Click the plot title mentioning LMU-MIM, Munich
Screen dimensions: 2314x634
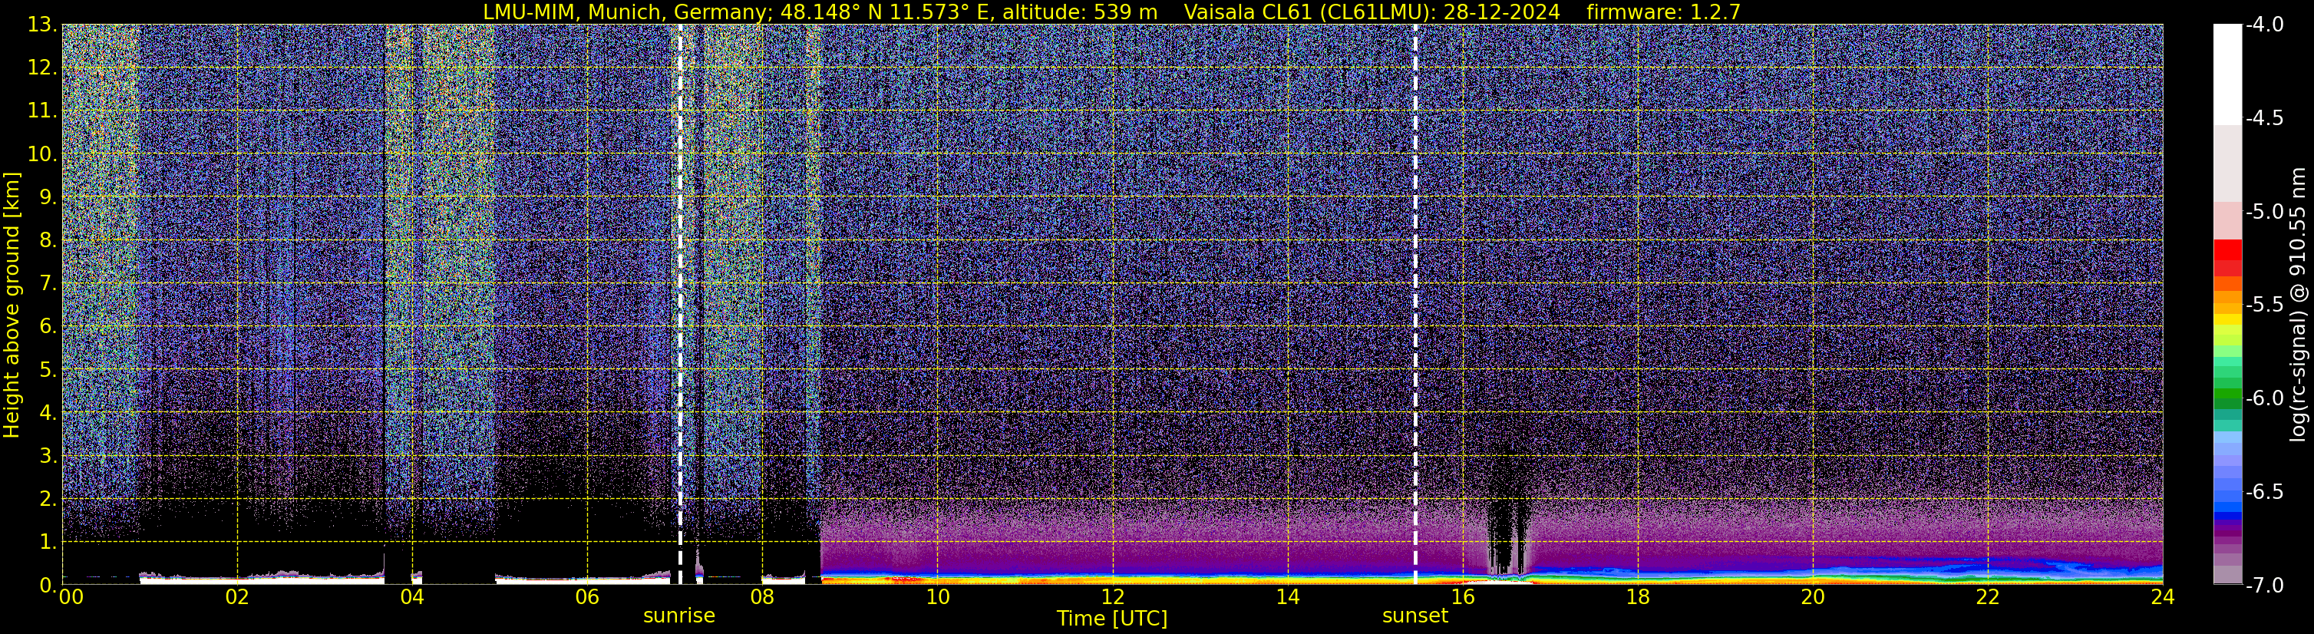coord(1112,12)
